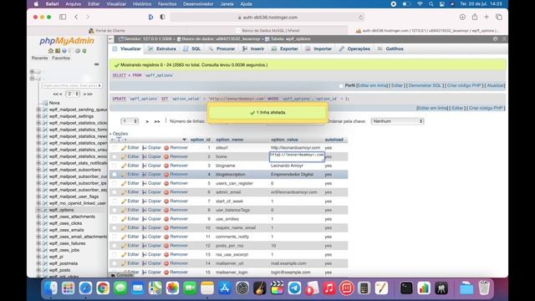Viewport: 535px width, 301px height.
Task: Expand wpff_mailpoet_subscribers tree node
Action: [38, 170]
